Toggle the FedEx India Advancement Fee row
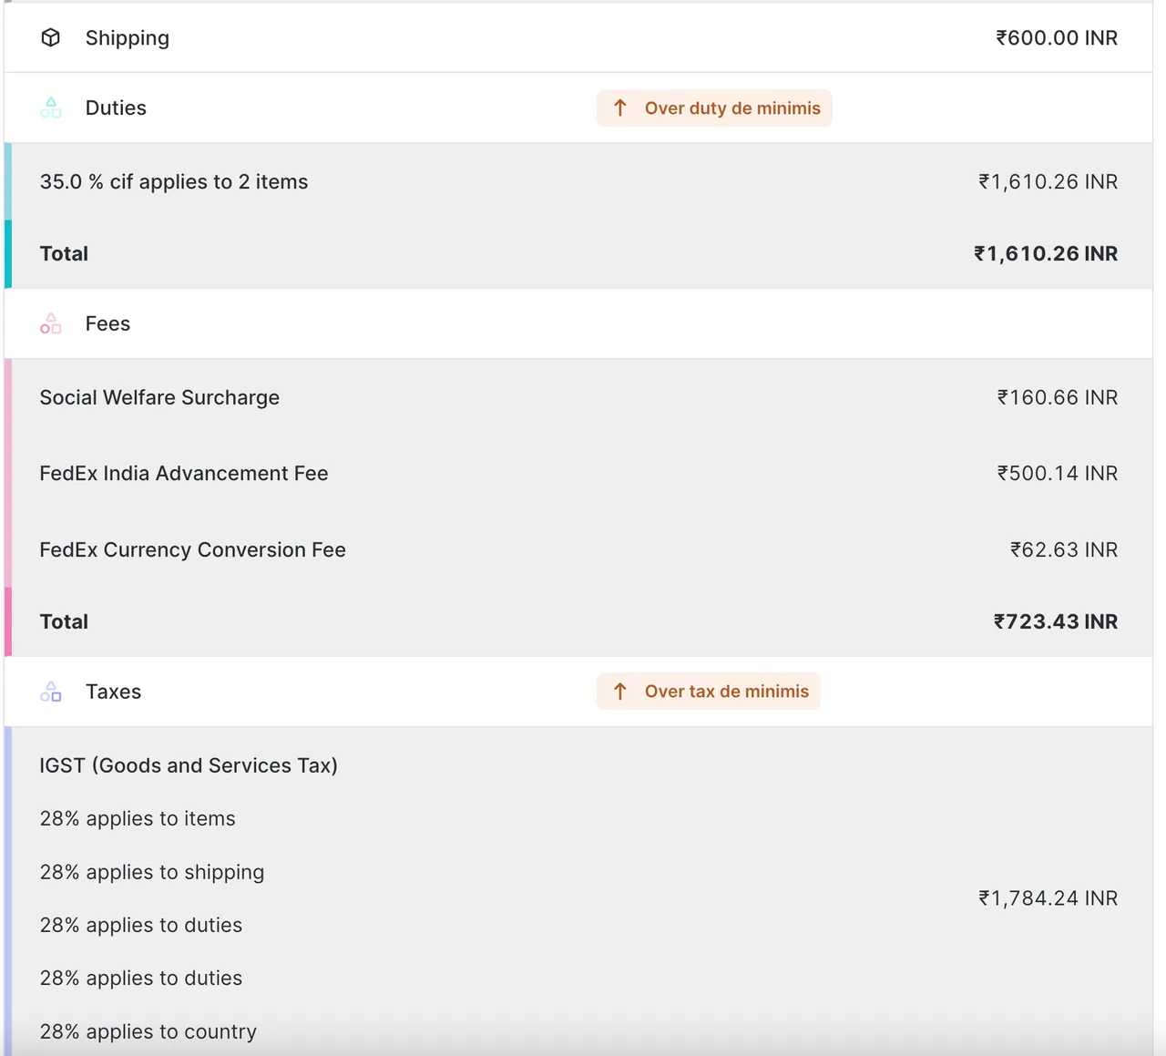This screenshot has height=1056, width=1166. click(183, 473)
